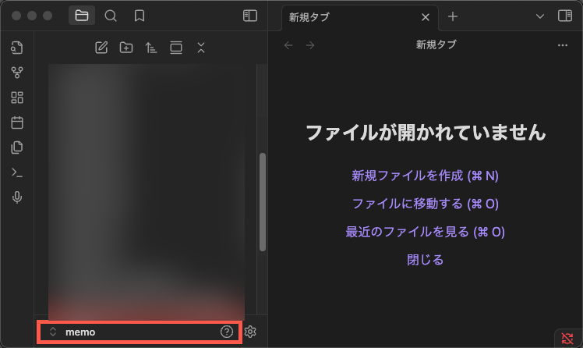This screenshot has width=583, height=348.
Task: Open help question mark icon
Action: point(227,332)
